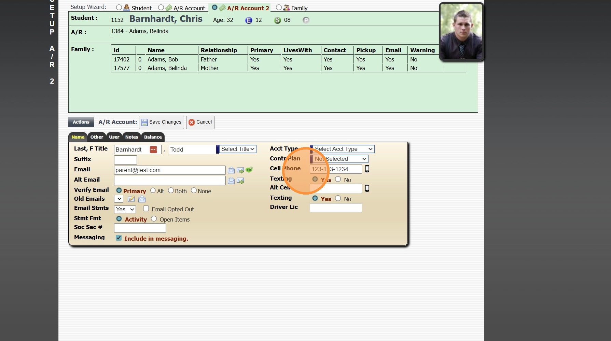Click the Student wizard person icon
The height and width of the screenshot is (341, 611).
pos(127,8)
